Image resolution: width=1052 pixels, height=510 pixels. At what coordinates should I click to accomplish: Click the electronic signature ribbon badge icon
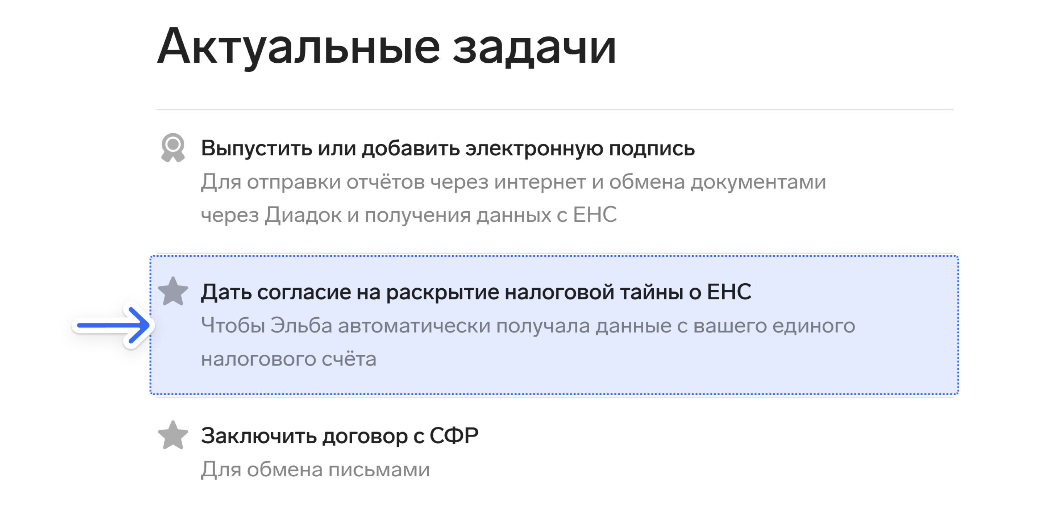point(173,148)
